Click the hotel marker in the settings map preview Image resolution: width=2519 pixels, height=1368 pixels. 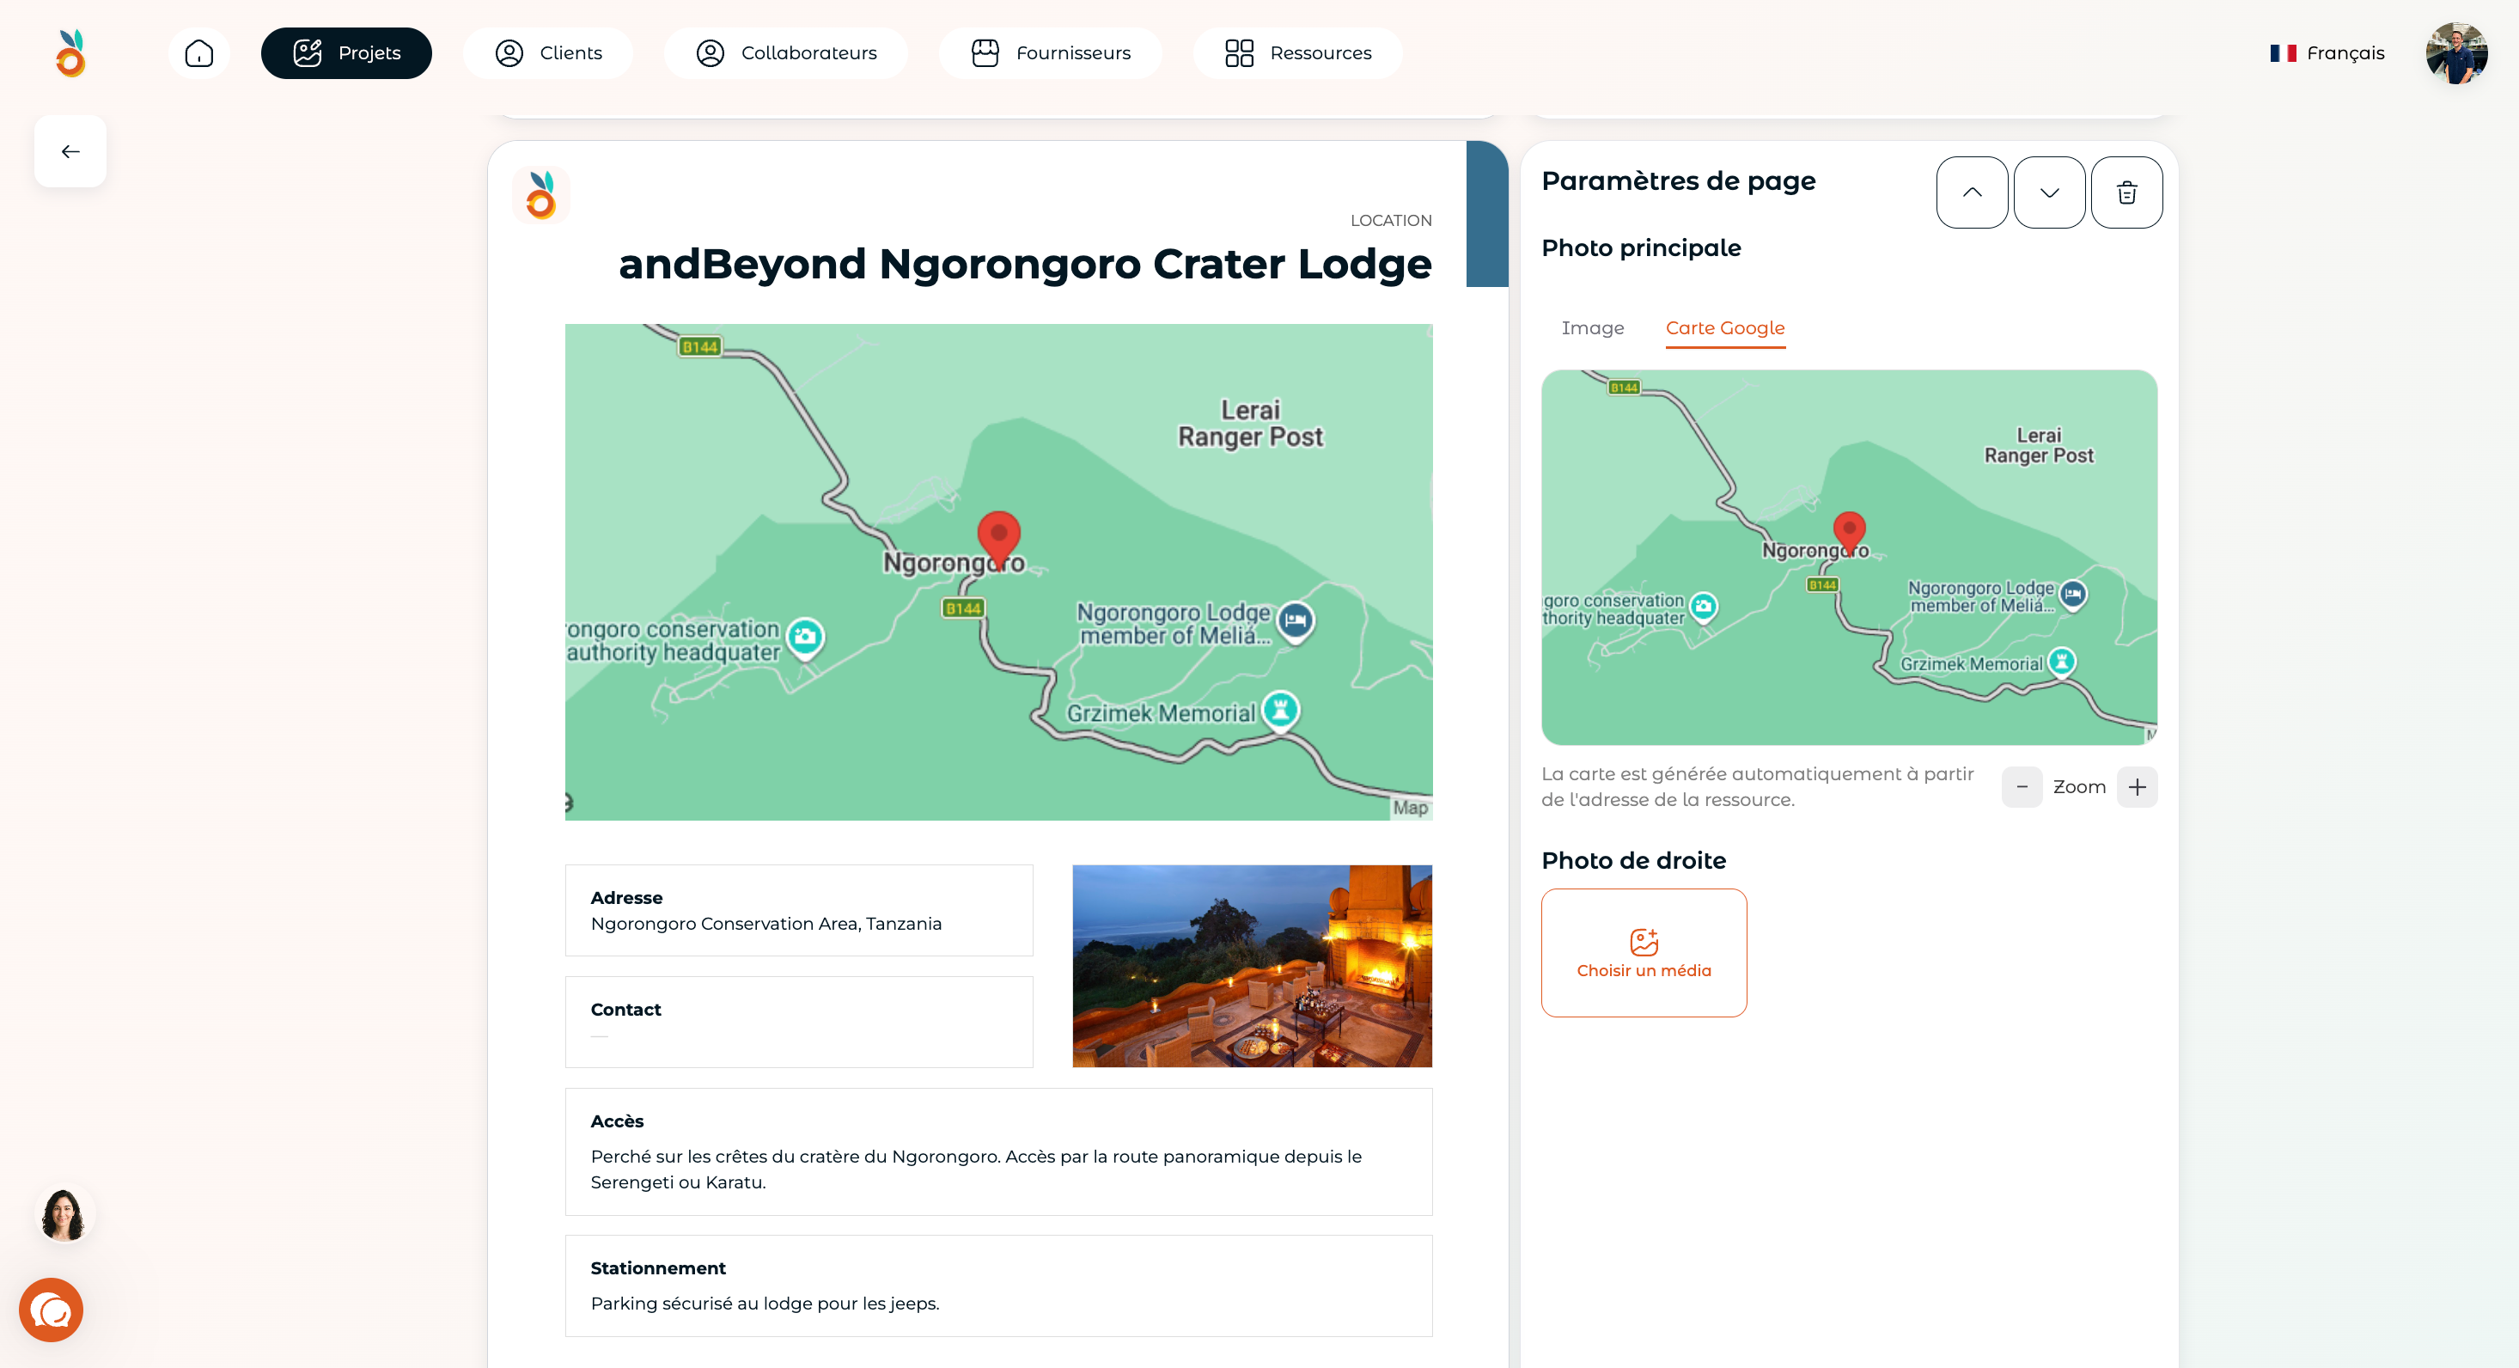(x=2073, y=595)
